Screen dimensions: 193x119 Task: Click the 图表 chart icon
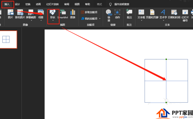73,14
